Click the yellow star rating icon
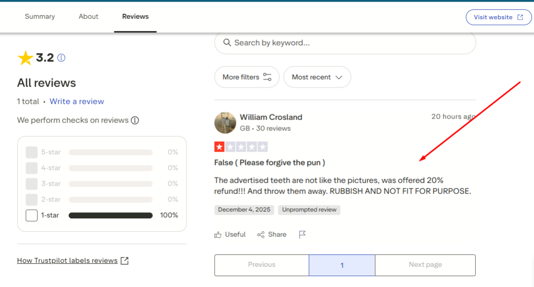 pos(26,58)
